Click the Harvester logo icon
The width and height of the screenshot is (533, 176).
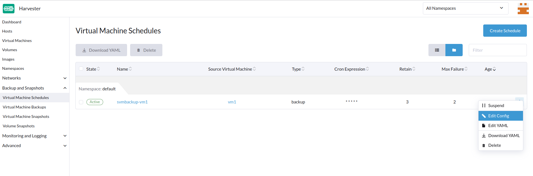click(9, 9)
